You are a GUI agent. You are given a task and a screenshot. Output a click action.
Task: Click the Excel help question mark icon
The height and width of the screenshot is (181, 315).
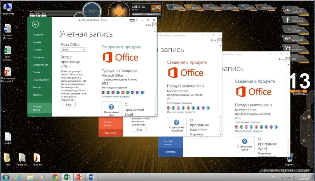[x=136, y=20]
